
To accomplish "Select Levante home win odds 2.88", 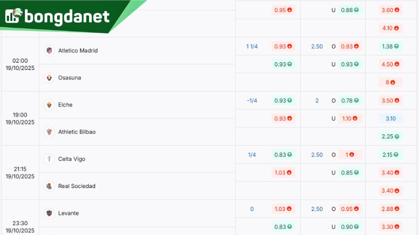I will 391,209.
